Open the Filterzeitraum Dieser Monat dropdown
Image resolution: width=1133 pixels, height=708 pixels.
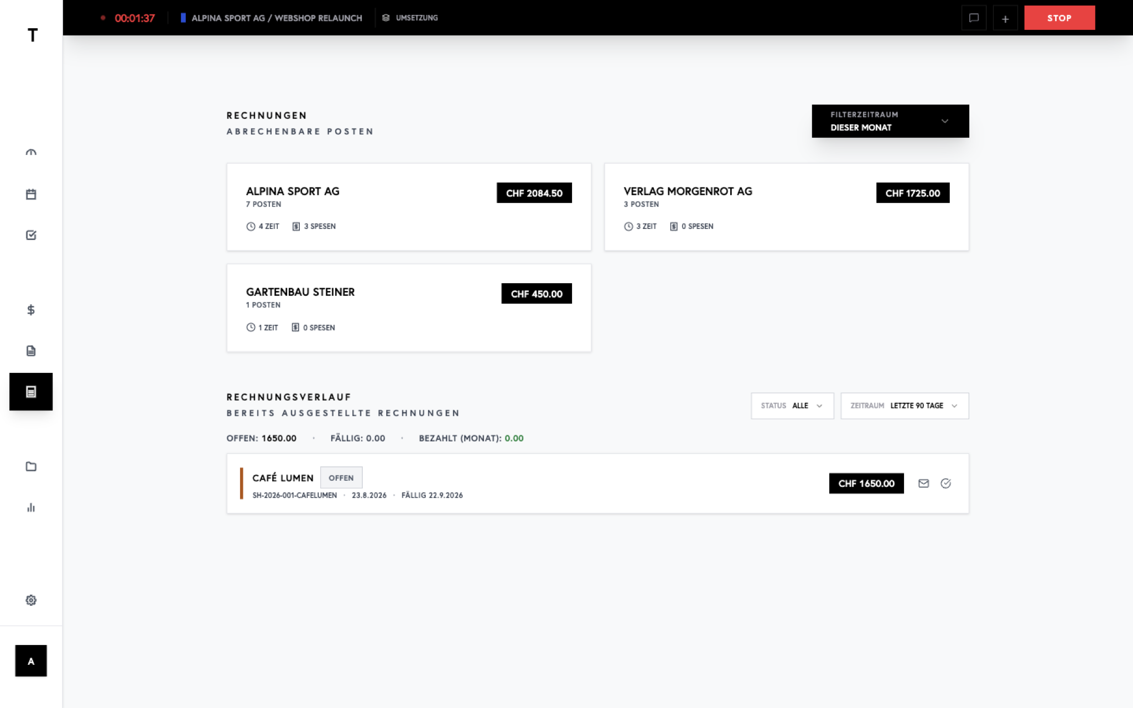tap(890, 121)
